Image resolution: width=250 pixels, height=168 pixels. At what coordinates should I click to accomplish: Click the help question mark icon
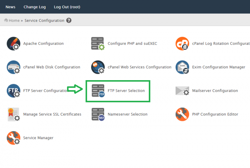pyautogui.click(x=69, y=20)
